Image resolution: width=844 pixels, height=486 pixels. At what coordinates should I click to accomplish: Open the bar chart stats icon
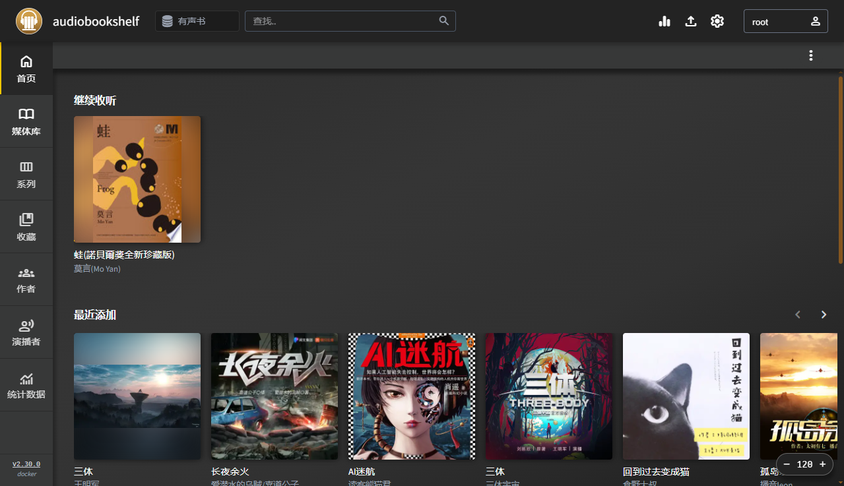click(x=664, y=20)
